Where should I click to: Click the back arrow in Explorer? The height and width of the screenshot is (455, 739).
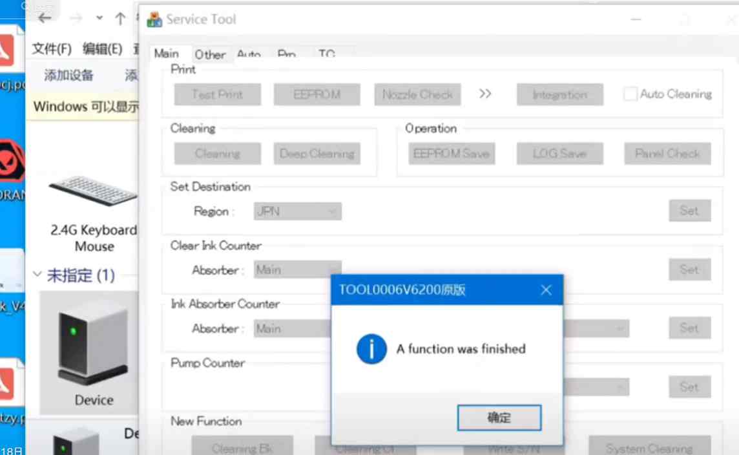45,18
